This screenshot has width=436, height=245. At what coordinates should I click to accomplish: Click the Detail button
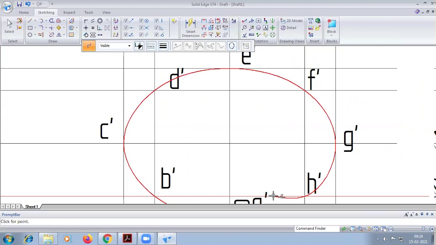(288, 28)
